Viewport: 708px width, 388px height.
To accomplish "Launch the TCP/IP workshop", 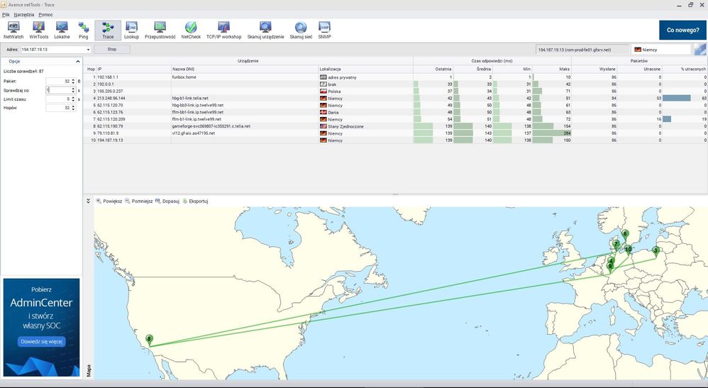I will [223, 30].
